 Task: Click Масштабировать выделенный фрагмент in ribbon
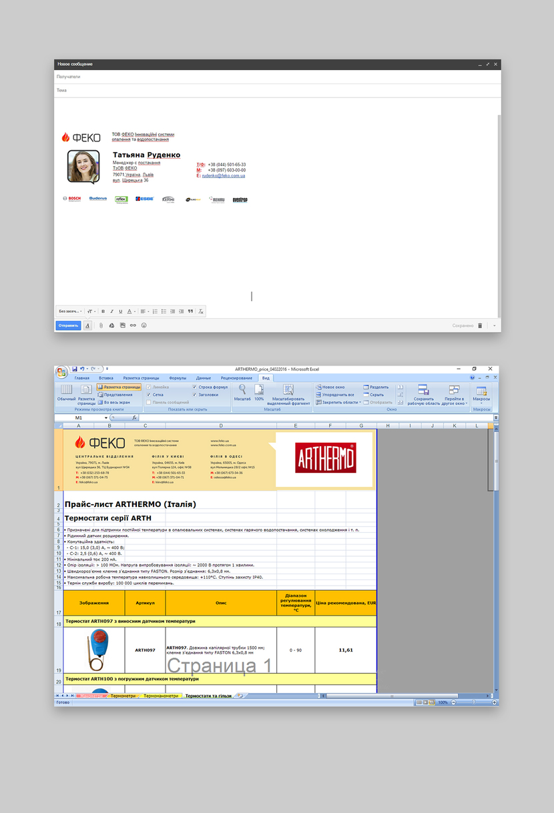point(288,394)
